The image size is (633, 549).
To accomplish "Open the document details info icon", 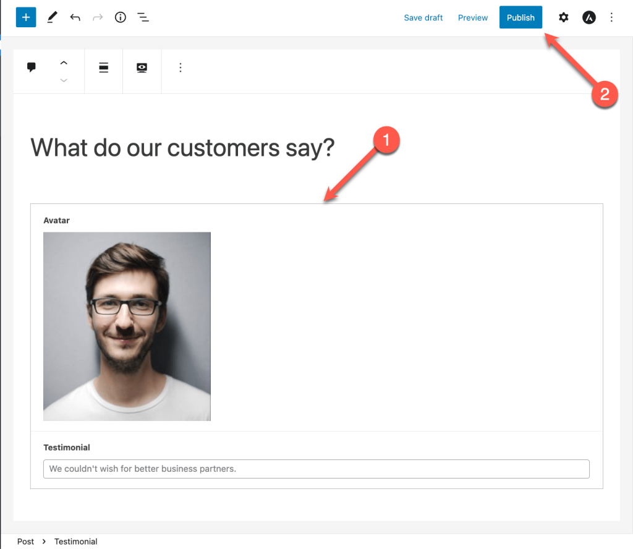I will [x=121, y=17].
